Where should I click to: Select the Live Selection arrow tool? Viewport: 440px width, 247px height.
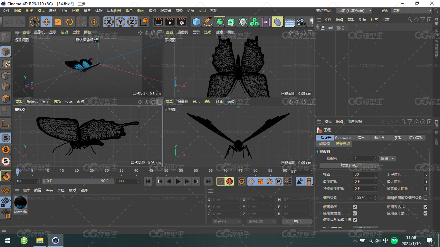[35, 22]
